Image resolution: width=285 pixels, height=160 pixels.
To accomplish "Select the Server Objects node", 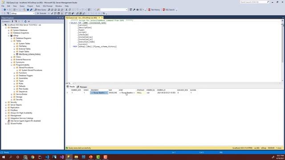I will 16,105.
